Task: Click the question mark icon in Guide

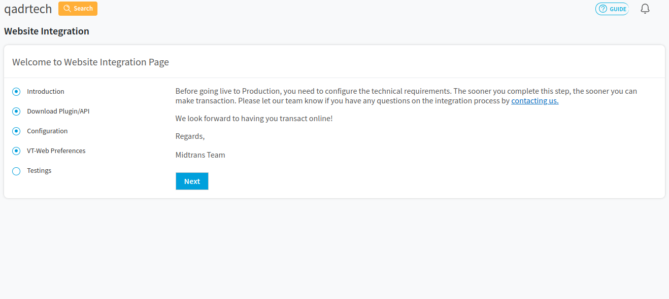Action: 603,9
